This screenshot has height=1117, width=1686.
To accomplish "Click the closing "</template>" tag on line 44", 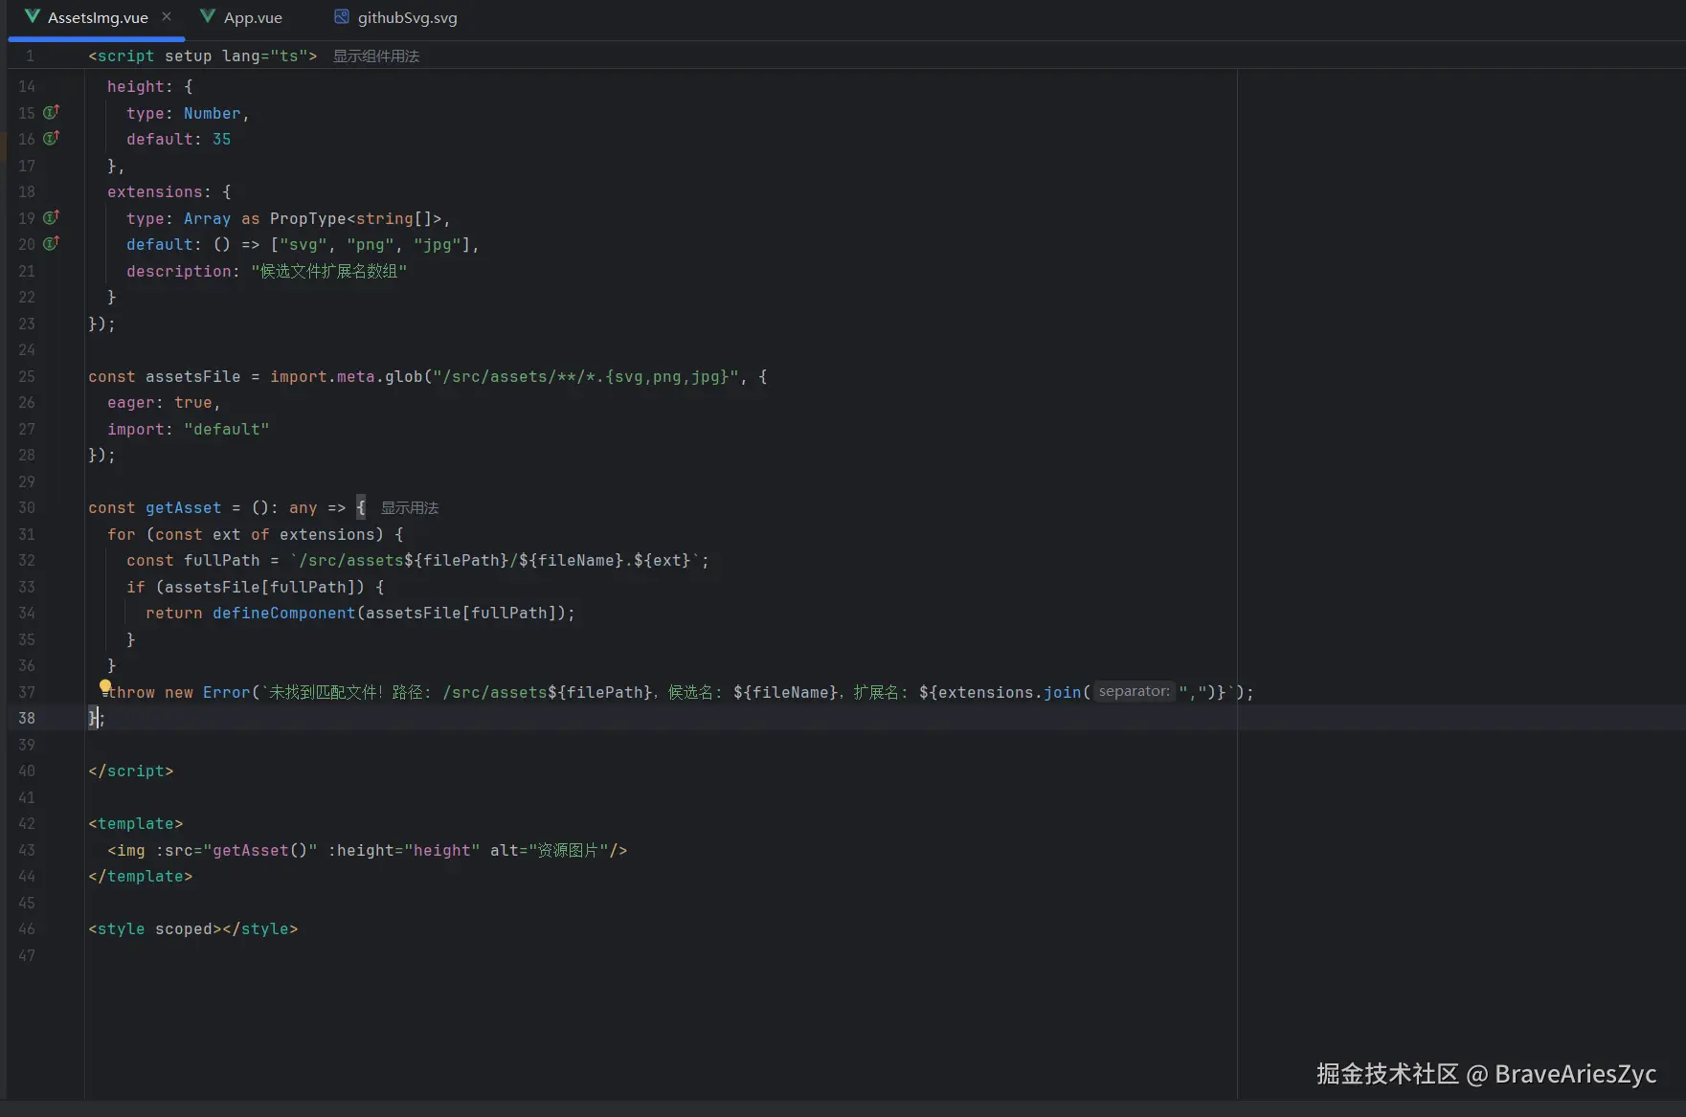I will coord(141,877).
